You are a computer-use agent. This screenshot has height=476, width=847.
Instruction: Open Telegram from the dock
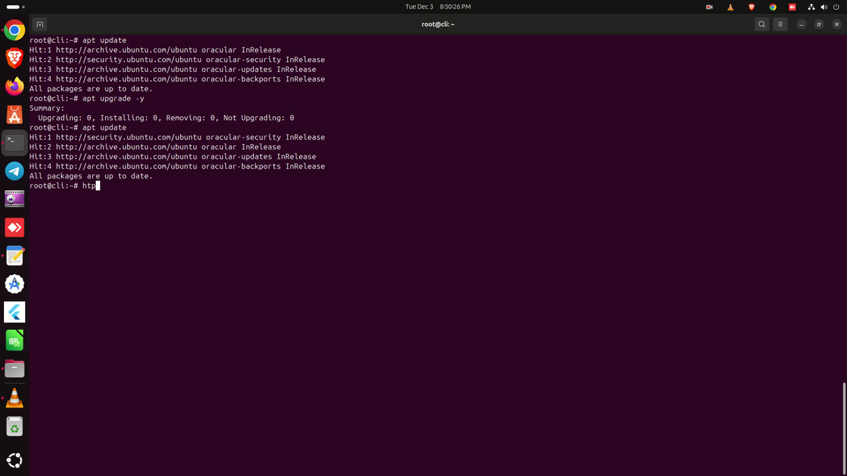click(15, 171)
